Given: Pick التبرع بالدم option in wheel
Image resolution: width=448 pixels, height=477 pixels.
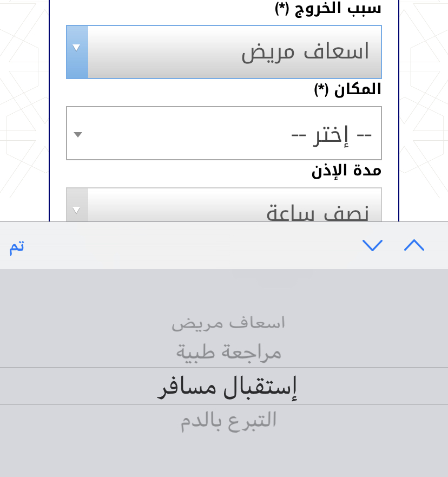Looking at the screenshot, I should tap(228, 421).
